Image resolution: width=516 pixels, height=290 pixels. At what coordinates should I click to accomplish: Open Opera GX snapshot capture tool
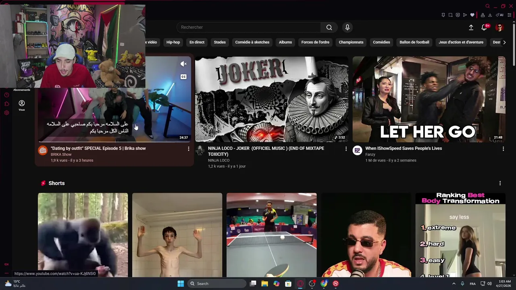tap(450, 15)
